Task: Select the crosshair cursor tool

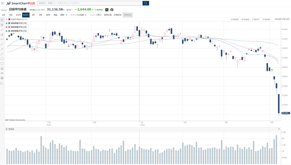Action: click(2, 20)
